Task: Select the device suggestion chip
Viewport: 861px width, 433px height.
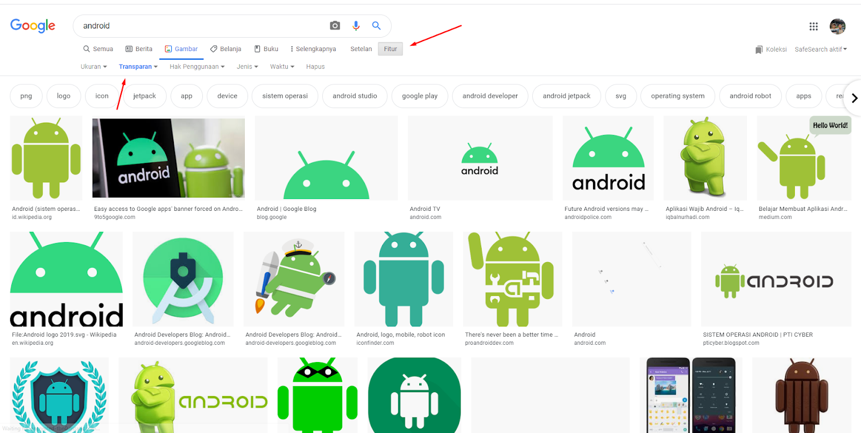Action: pyautogui.click(x=227, y=96)
